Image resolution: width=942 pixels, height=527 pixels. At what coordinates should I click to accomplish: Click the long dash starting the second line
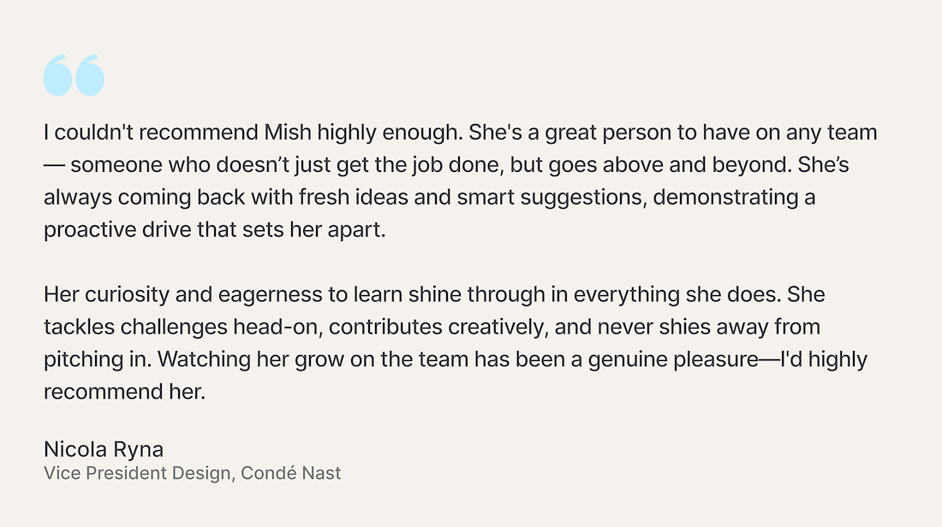(x=54, y=166)
